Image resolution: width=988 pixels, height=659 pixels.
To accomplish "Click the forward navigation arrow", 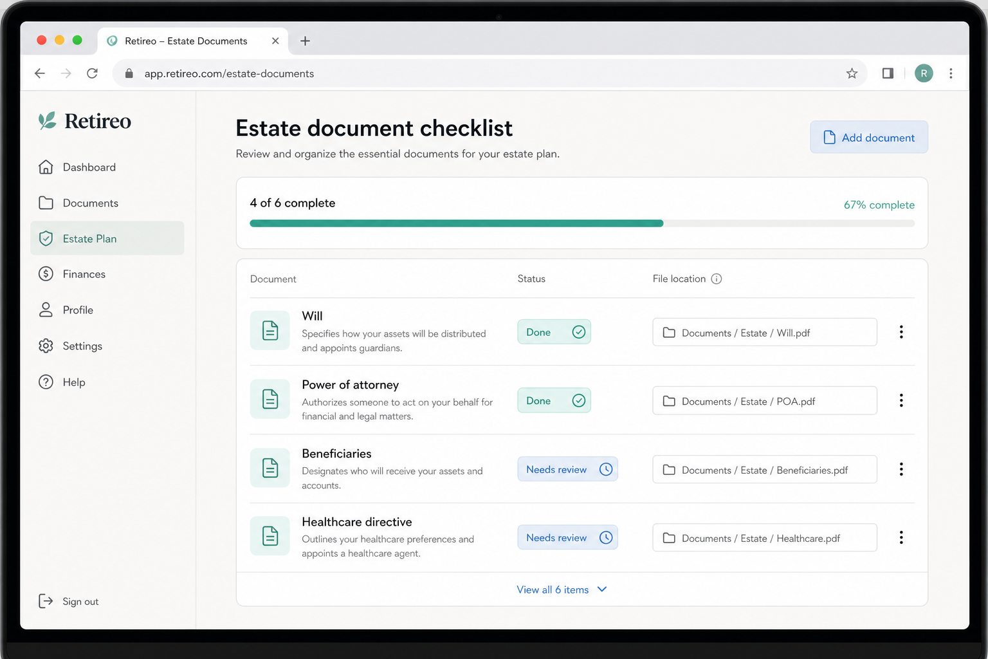I will (66, 73).
